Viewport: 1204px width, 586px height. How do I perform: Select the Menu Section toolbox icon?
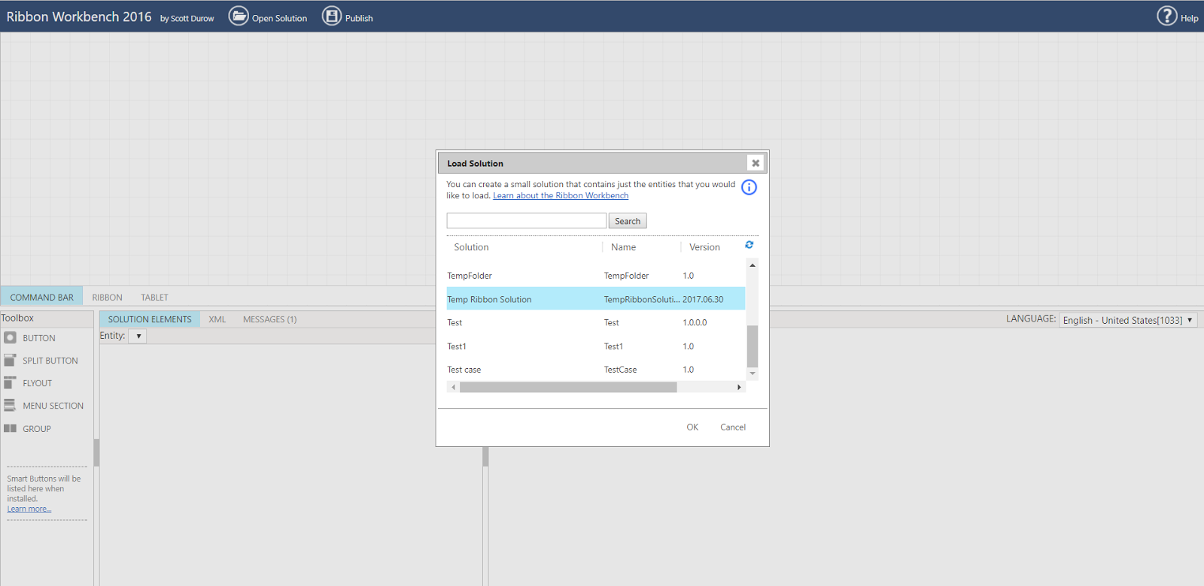[x=10, y=405]
